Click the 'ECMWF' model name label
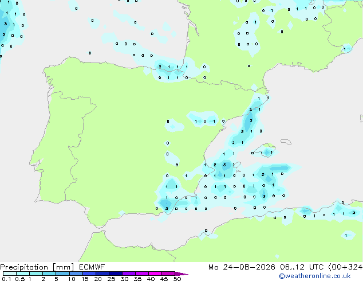The image size is (363, 281). tap(92, 267)
